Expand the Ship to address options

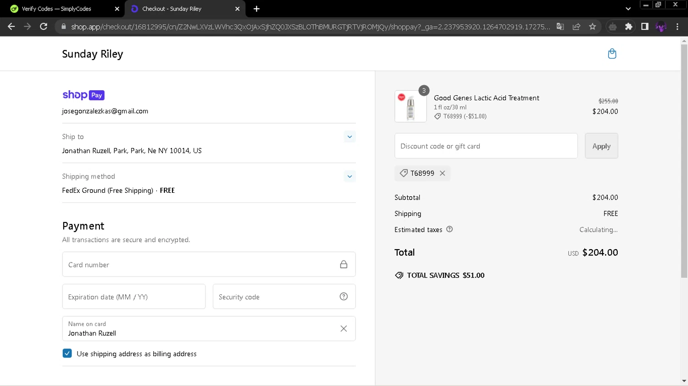350,136
